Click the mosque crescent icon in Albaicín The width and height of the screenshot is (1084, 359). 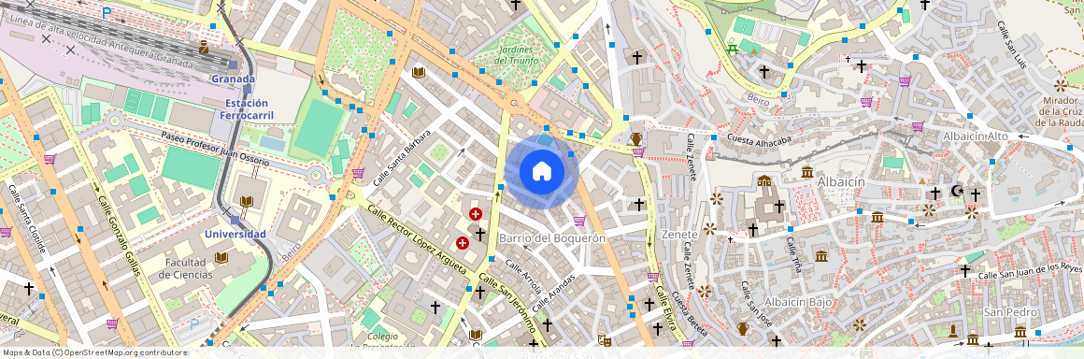pos(957,190)
